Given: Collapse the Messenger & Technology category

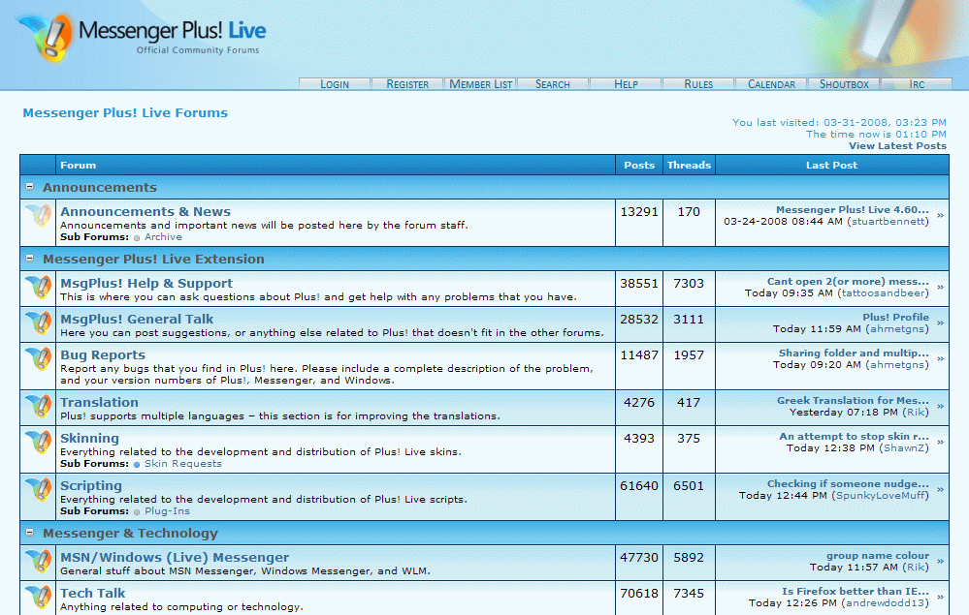Looking at the screenshot, I should pyautogui.click(x=30, y=533).
